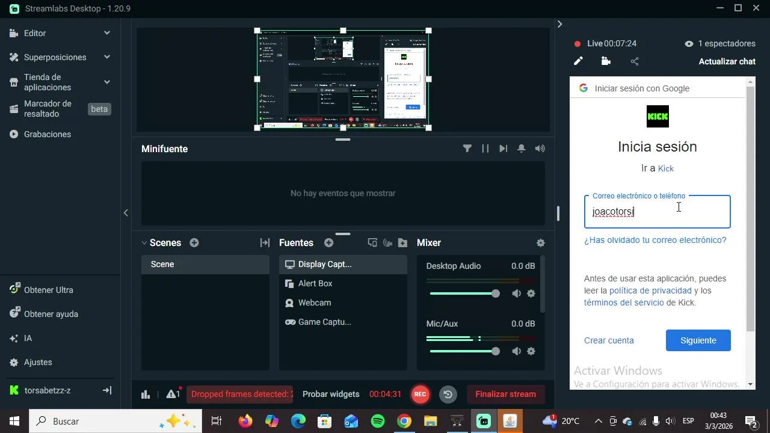Expand the Tienda de aplicaciones chevron
Viewport: 770px width, 433px height.
tap(107, 82)
